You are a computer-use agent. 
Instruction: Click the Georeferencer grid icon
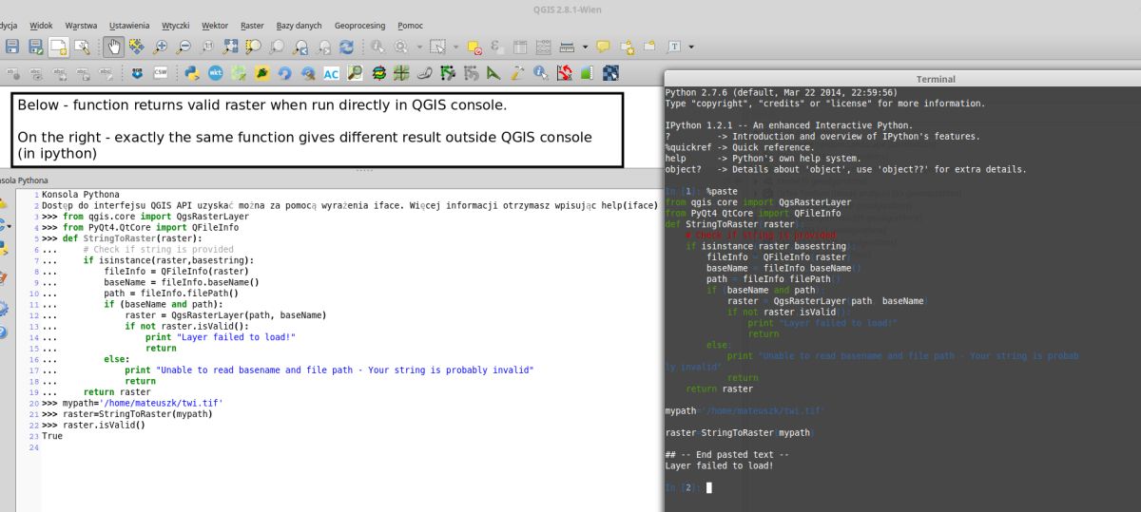[401, 72]
